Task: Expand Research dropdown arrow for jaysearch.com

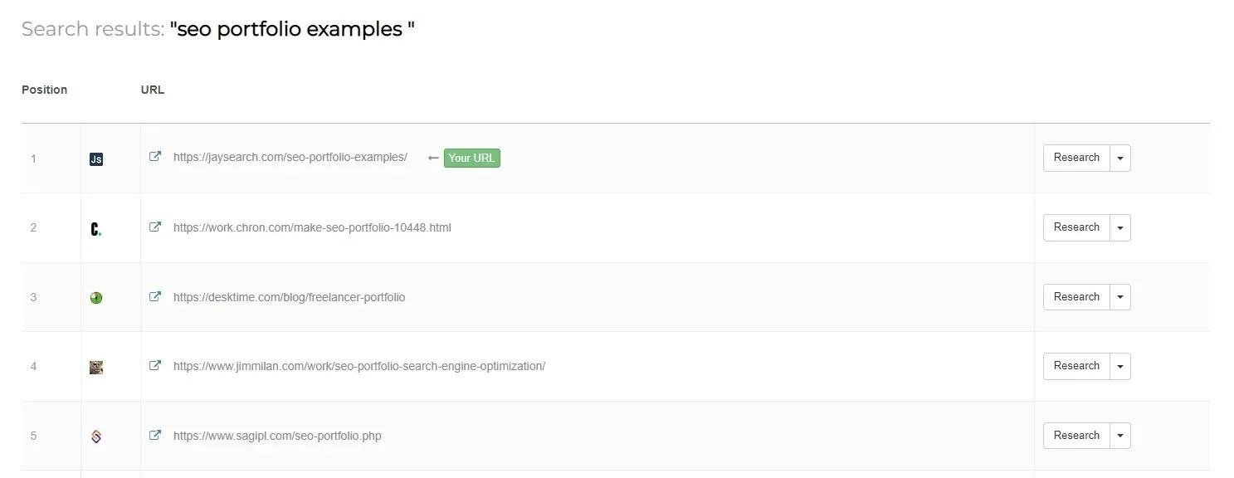Action: click(1120, 158)
